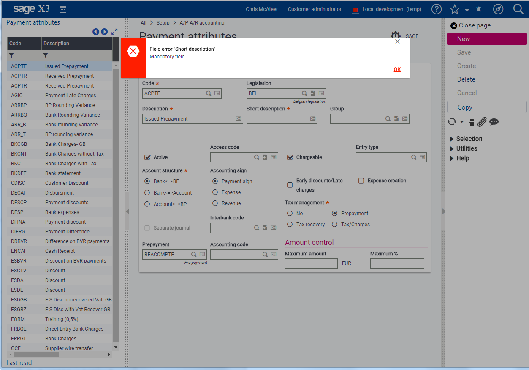The image size is (529, 370).
Task: Collapse right panel using splitter arrow
Action: click(443, 211)
